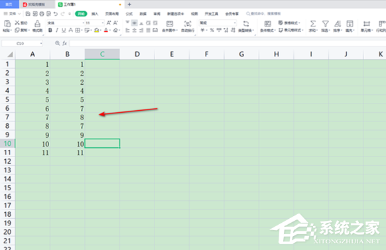Toggle vertical middle alignment
The width and height of the screenshot is (386, 250).
[134, 23]
